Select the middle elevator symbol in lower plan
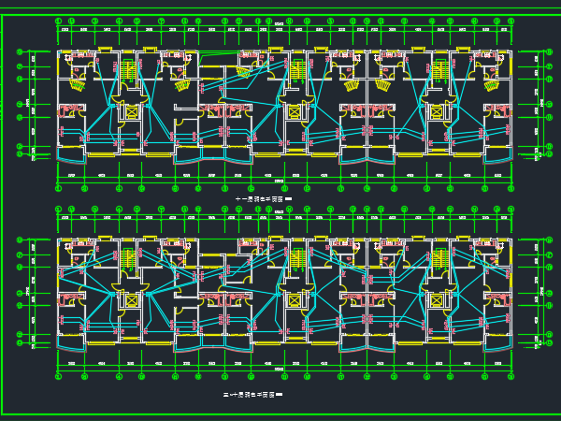This screenshot has width=561, height=421. [x=294, y=300]
